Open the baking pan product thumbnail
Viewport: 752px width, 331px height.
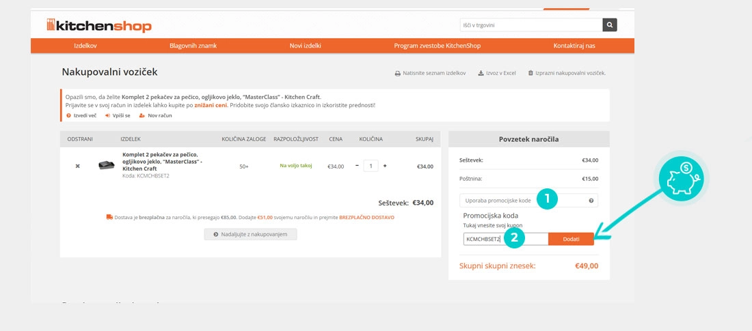pos(106,166)
